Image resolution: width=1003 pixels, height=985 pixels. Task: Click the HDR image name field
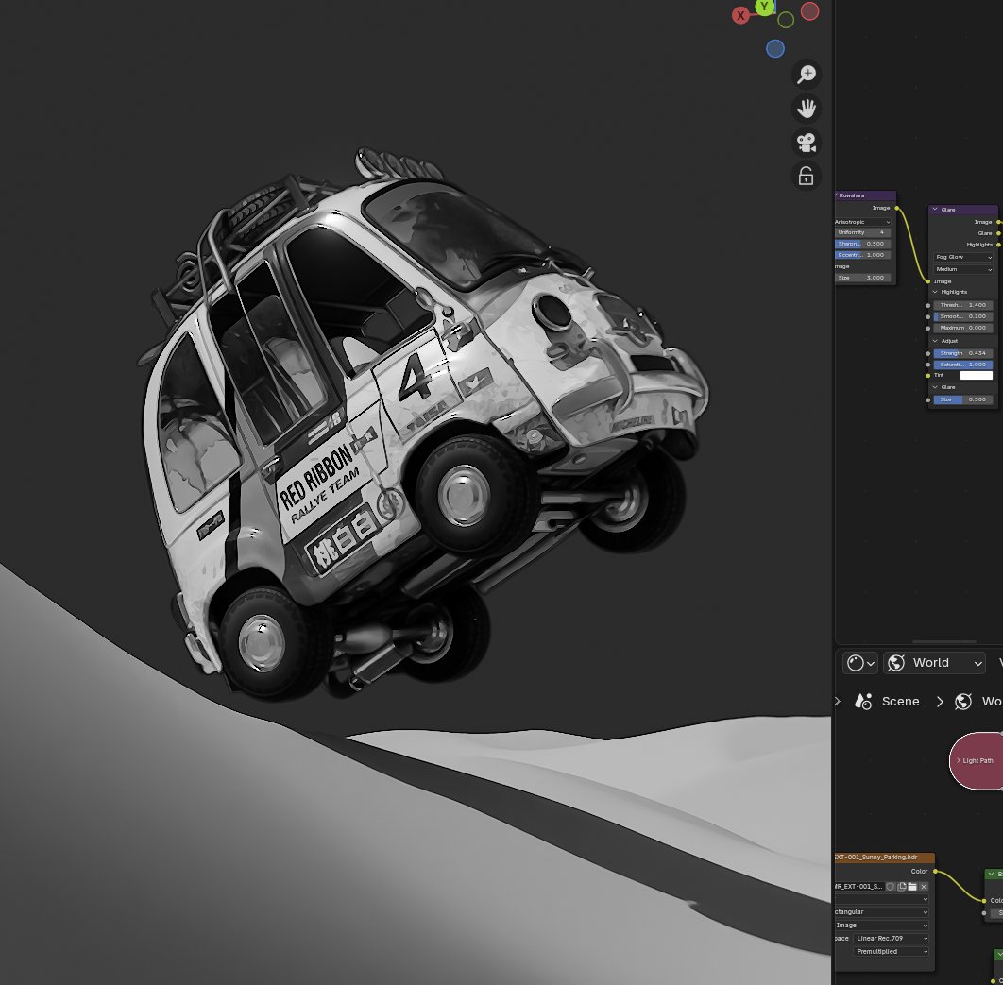[859, 887]
